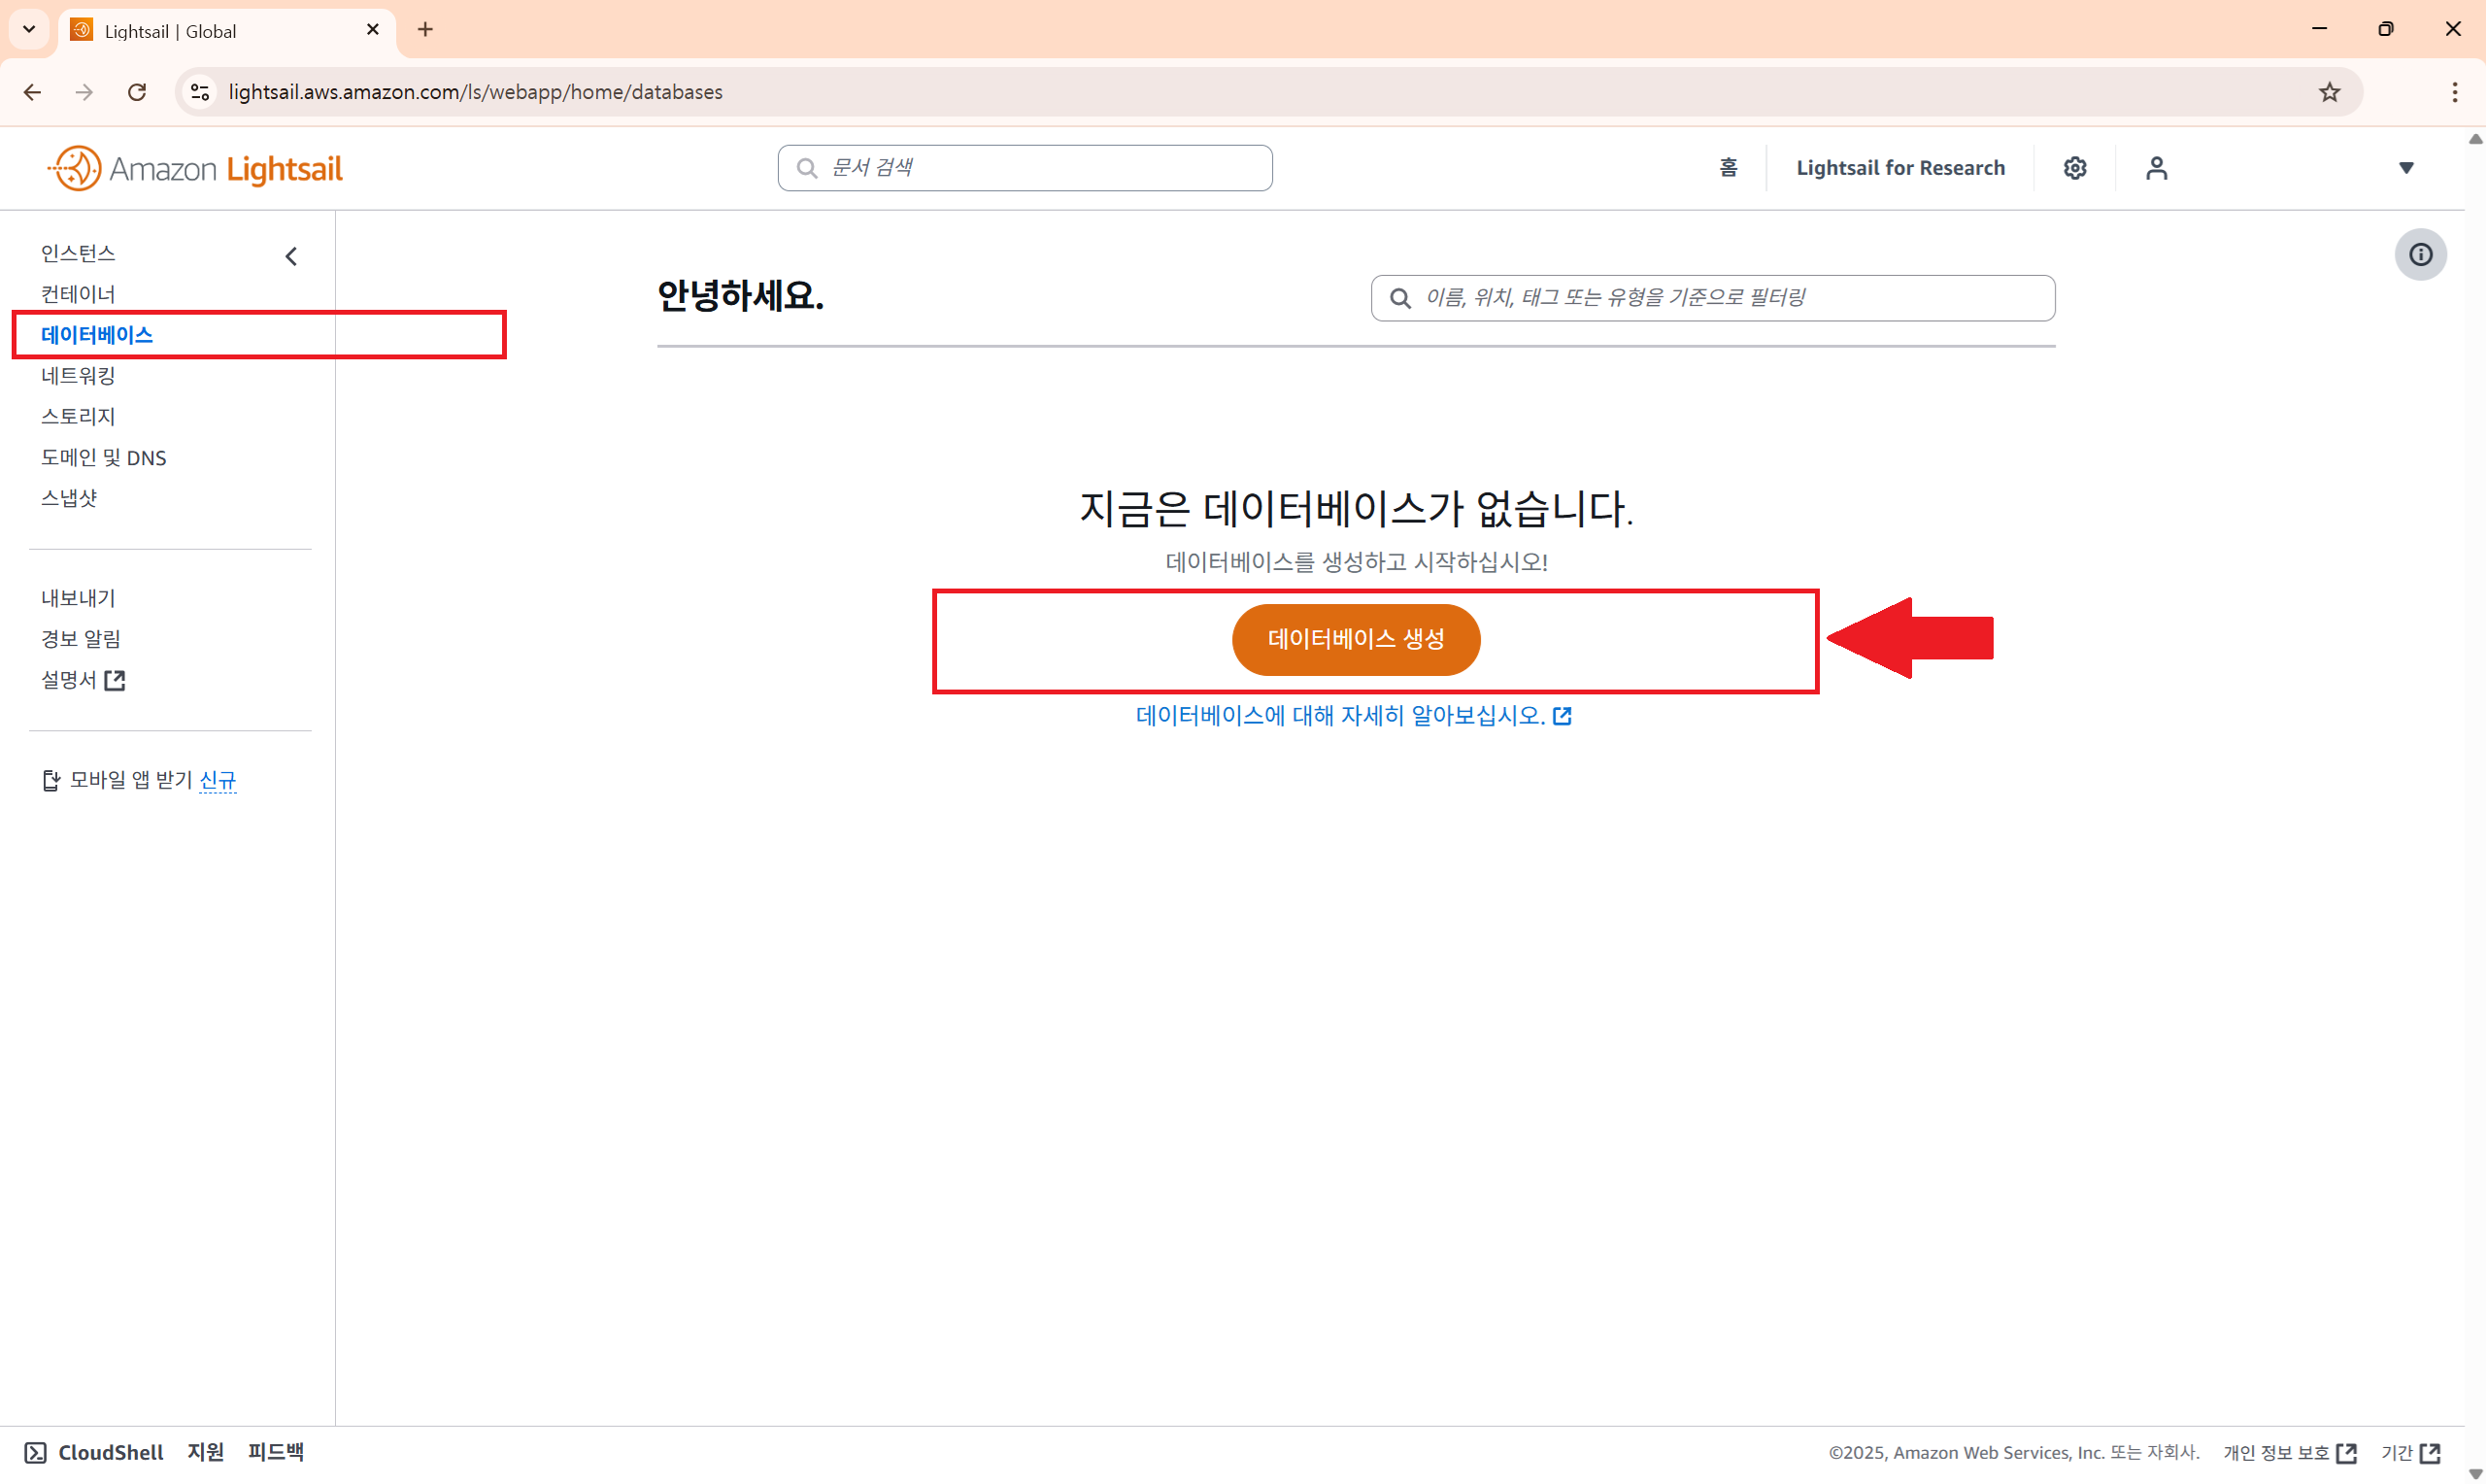Reload the page with refresh icon

pyautogui.click(x=137, y=92)
